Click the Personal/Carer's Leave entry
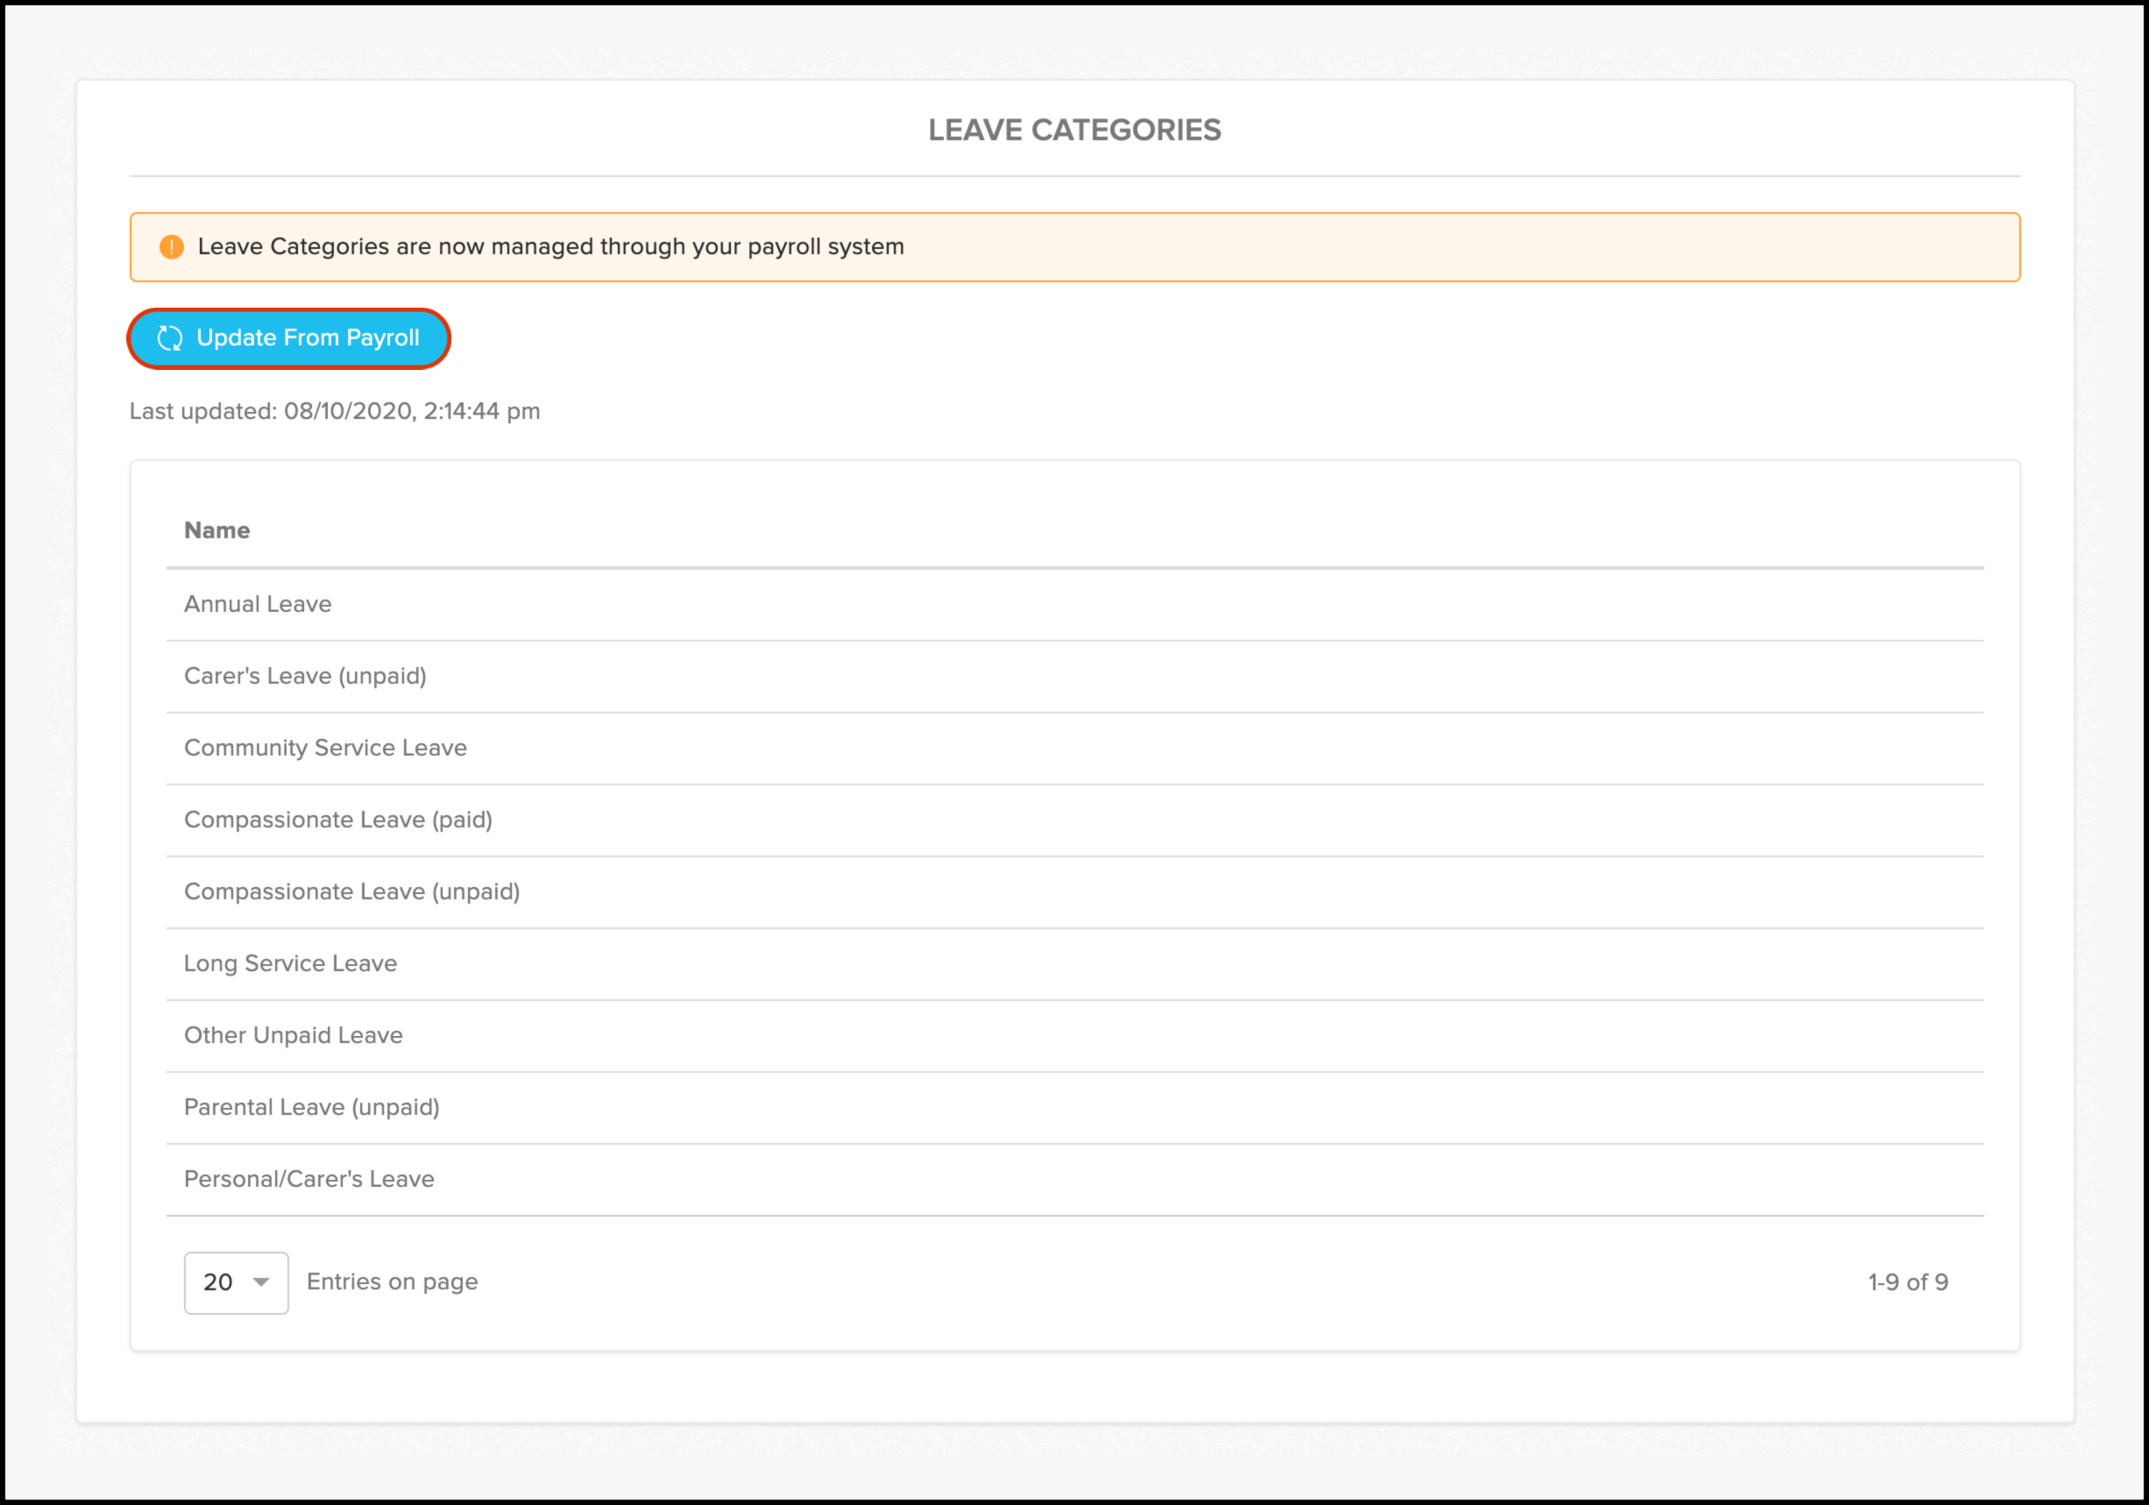 308,1178
